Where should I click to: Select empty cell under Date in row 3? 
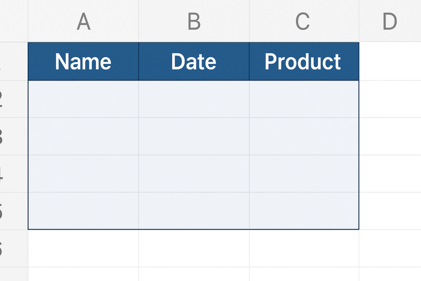tap(194, 136)
